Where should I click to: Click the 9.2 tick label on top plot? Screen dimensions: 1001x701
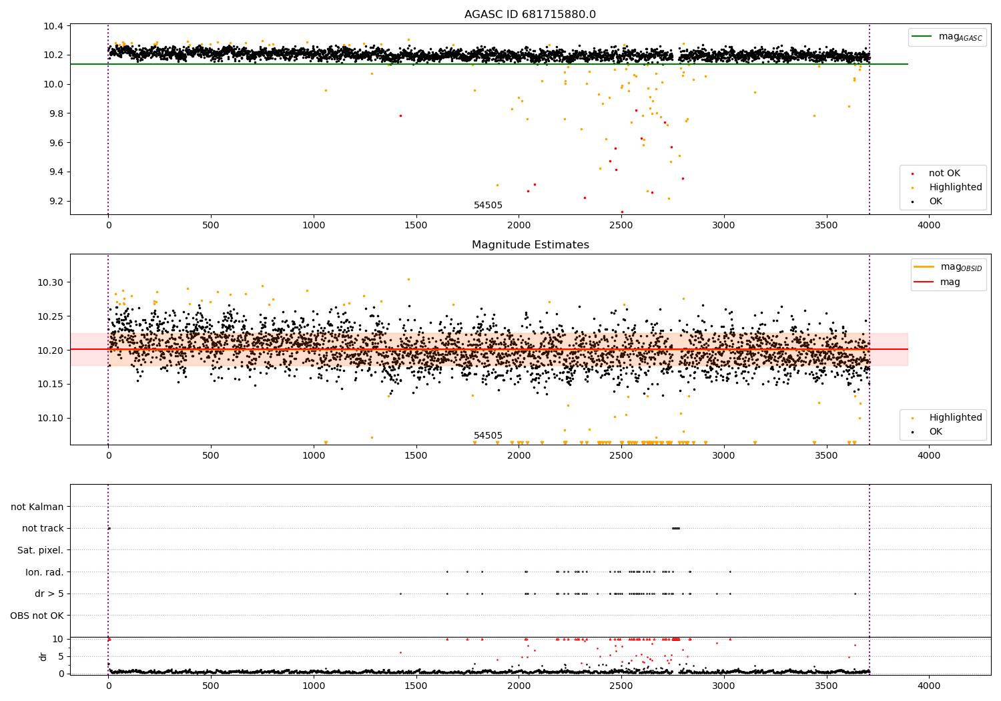(x=55, y=201)
